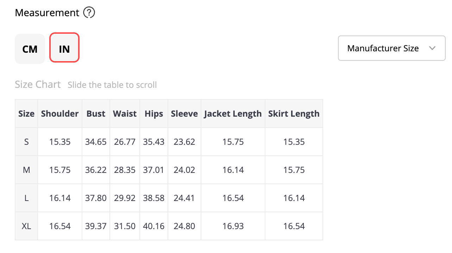This screenshot has width=452, height=253.
Task: Click the Size column header
Action: [26, 114]
